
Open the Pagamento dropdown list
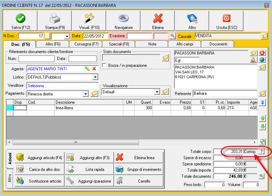(x=86, y=94)
